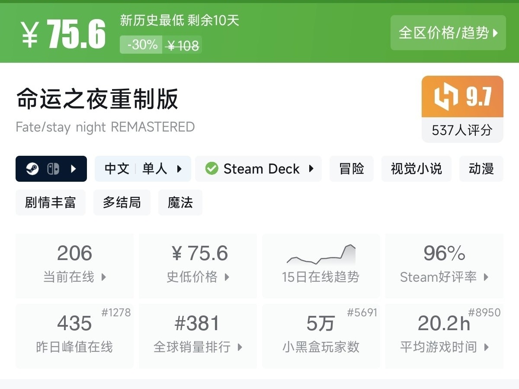The height and width of the screenshot is (389, 519).
Task: Tap the 多结局 tag
Action: 122,203
